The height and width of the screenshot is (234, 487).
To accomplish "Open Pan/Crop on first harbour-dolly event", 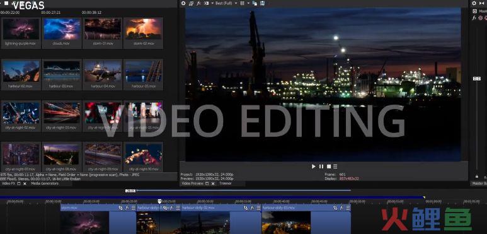I will [165, 208].
